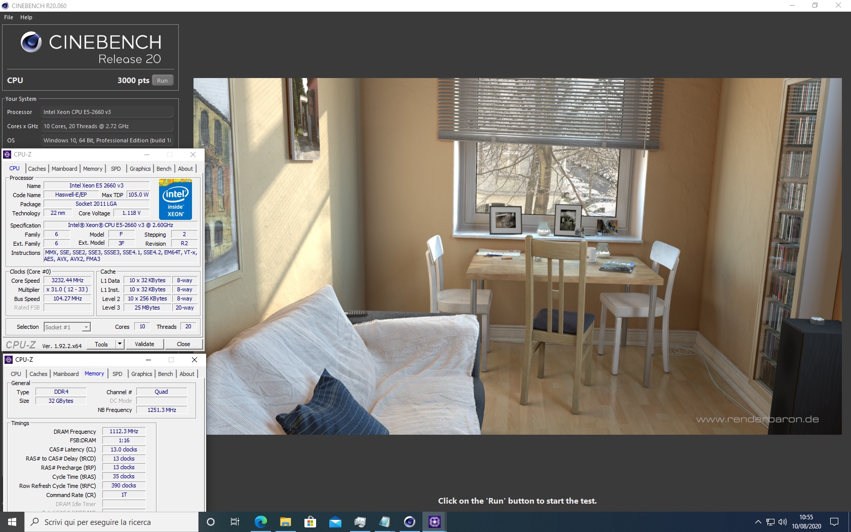This screenshot has height=532, width=851.
Task: Click upper CPU-Z window title icon
Action: tap(7, 155)
